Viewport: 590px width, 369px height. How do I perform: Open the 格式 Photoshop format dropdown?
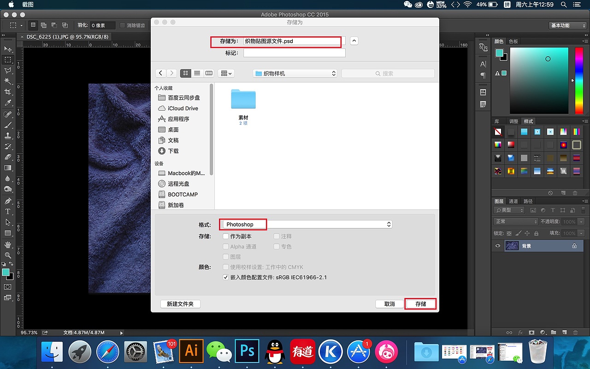tap(307, 224)
